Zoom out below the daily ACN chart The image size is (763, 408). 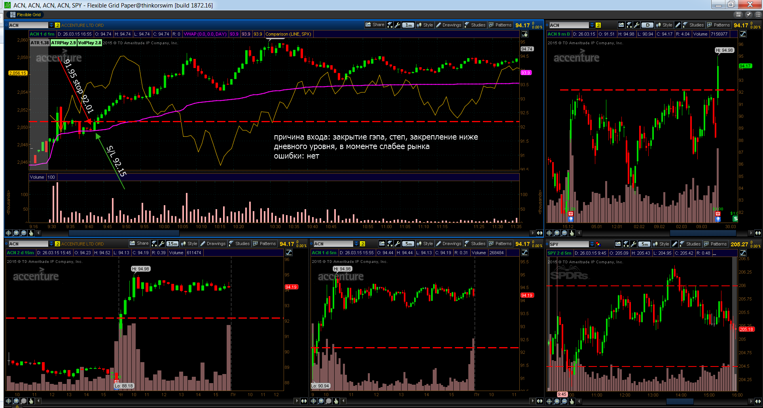(564, 233)
